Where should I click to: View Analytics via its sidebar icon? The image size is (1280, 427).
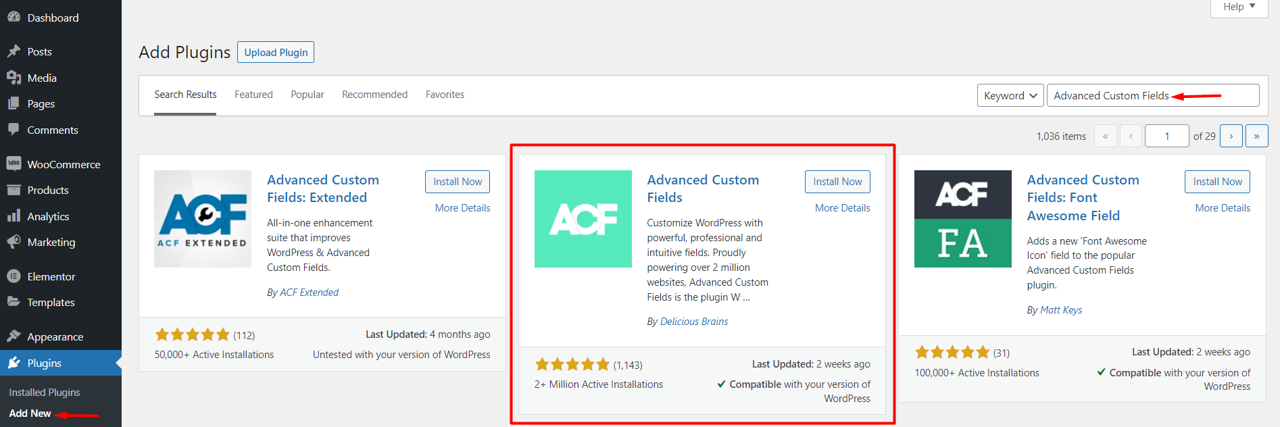pos(16,216)
